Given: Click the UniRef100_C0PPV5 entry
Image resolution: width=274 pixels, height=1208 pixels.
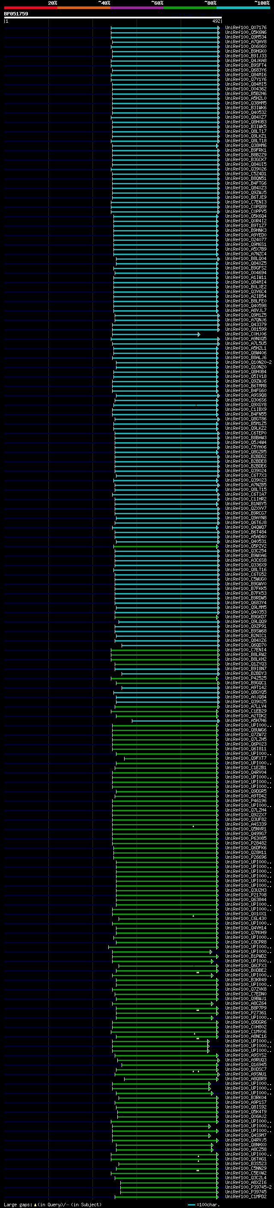Looking at the screenshot, I should pos(246,212).
